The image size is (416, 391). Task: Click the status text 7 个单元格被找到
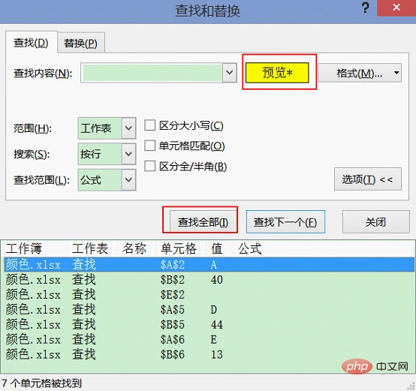point(41,383)
